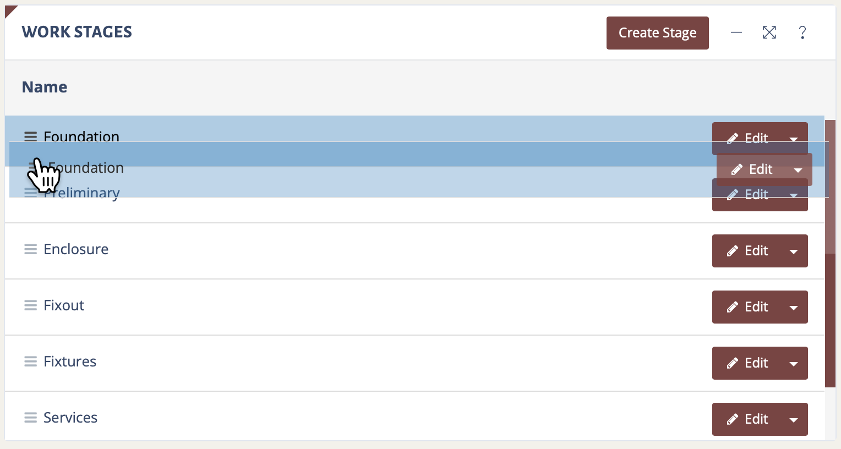This screenshot has height=449, width=841.
Task: Edit the Fixout stage
Action: (x=747, y=307)
